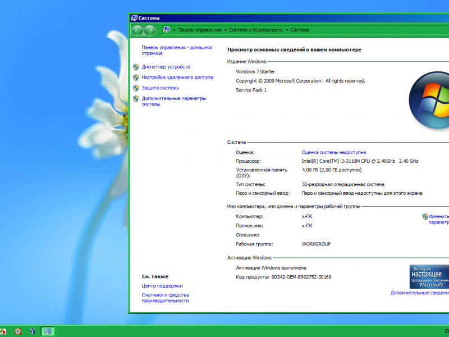Click the См. также heading
The image size is (449, 337).
155,276
